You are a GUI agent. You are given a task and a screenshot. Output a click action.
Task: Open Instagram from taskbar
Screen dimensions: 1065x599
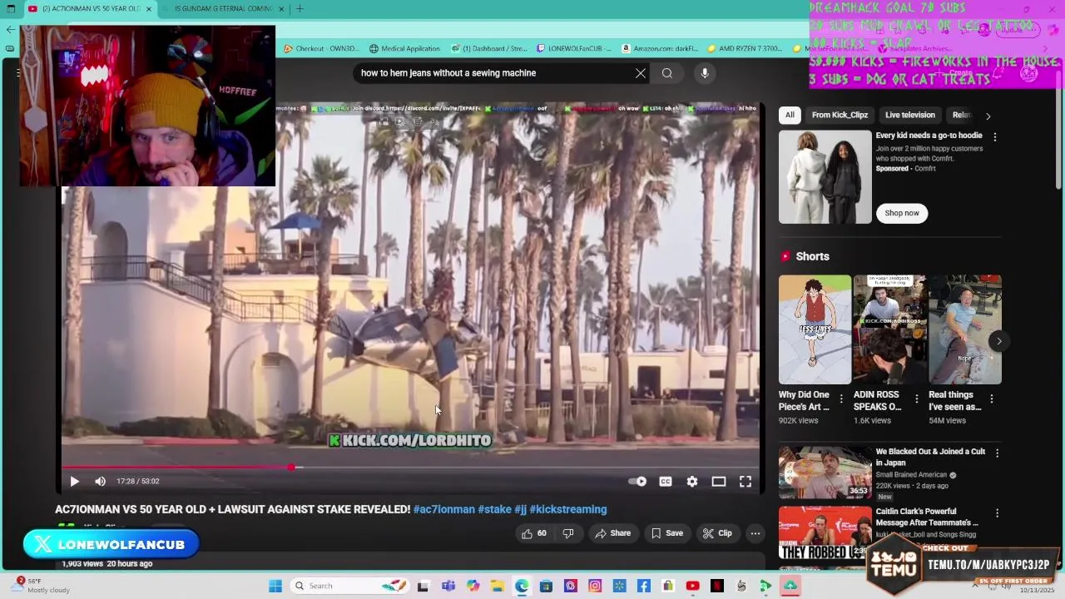click(595, 586)
